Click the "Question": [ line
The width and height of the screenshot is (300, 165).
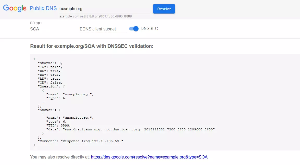pyautogui.click(x=51, y=86)
